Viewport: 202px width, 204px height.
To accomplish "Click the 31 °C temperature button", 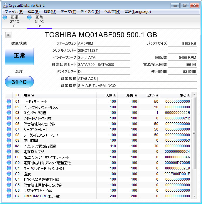I will (19, 82).
